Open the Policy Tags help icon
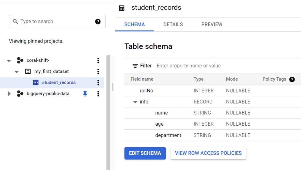This screenshot has height=170, width=301. pos(292,79)
